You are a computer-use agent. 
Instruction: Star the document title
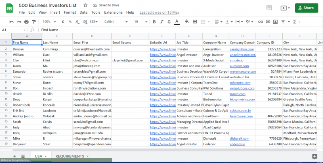pyautogui.click(x=85, y=5)
